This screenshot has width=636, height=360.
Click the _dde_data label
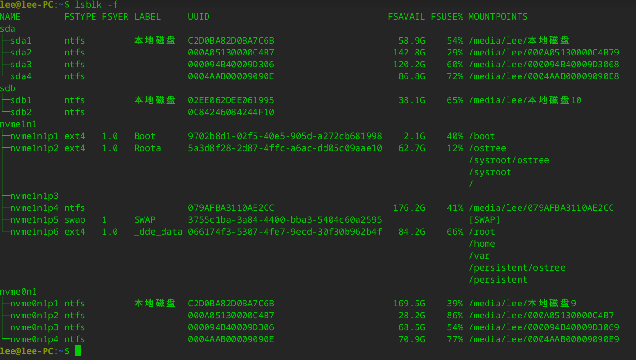pyautogui.click(x=158, y=232)
